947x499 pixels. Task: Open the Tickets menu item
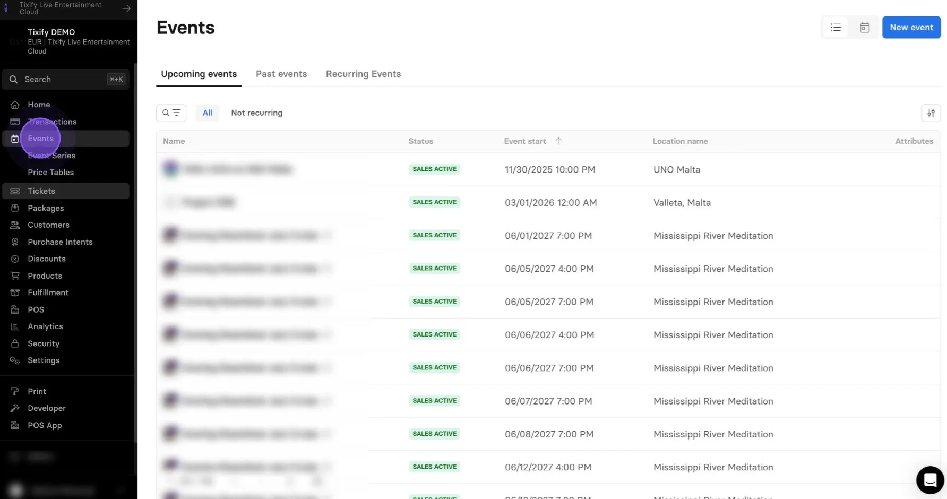[66, 191]
